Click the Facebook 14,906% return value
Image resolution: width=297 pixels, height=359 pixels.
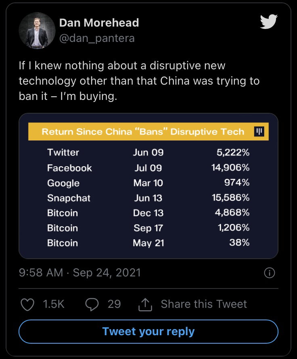[230, 168]
